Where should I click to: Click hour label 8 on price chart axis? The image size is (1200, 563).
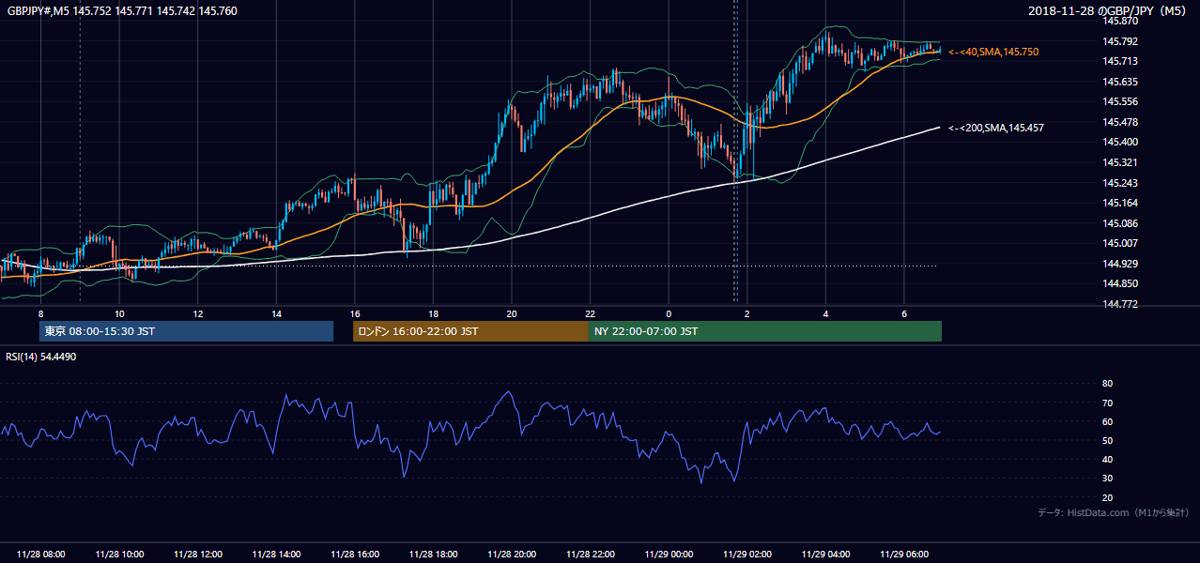click(x=40, y=313)
